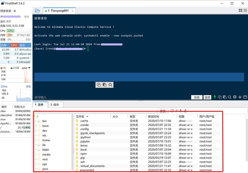Click the CPU 33% usage bar
Screen dimensions: 248x173
19,31
